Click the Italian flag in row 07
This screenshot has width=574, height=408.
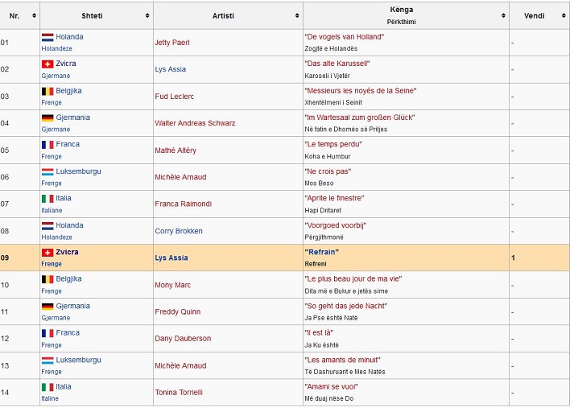pyautogui.click(x=47, y=199)
